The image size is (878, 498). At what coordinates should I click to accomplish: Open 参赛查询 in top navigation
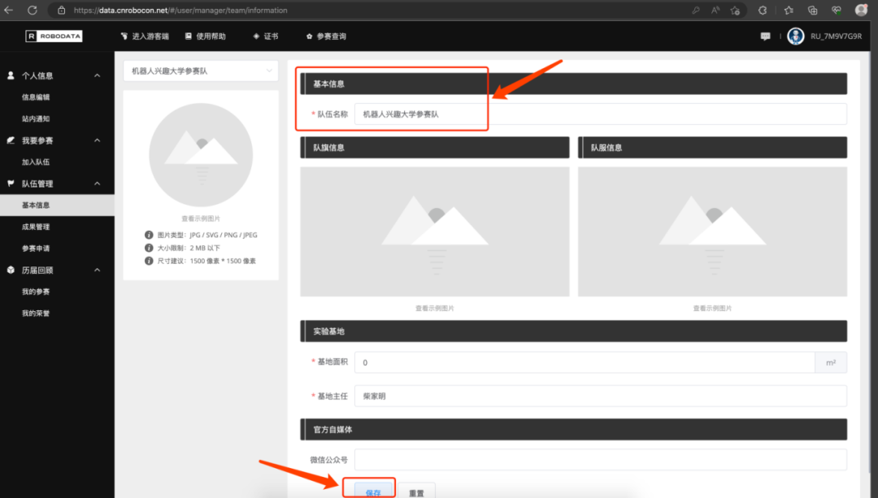[327, 37]
